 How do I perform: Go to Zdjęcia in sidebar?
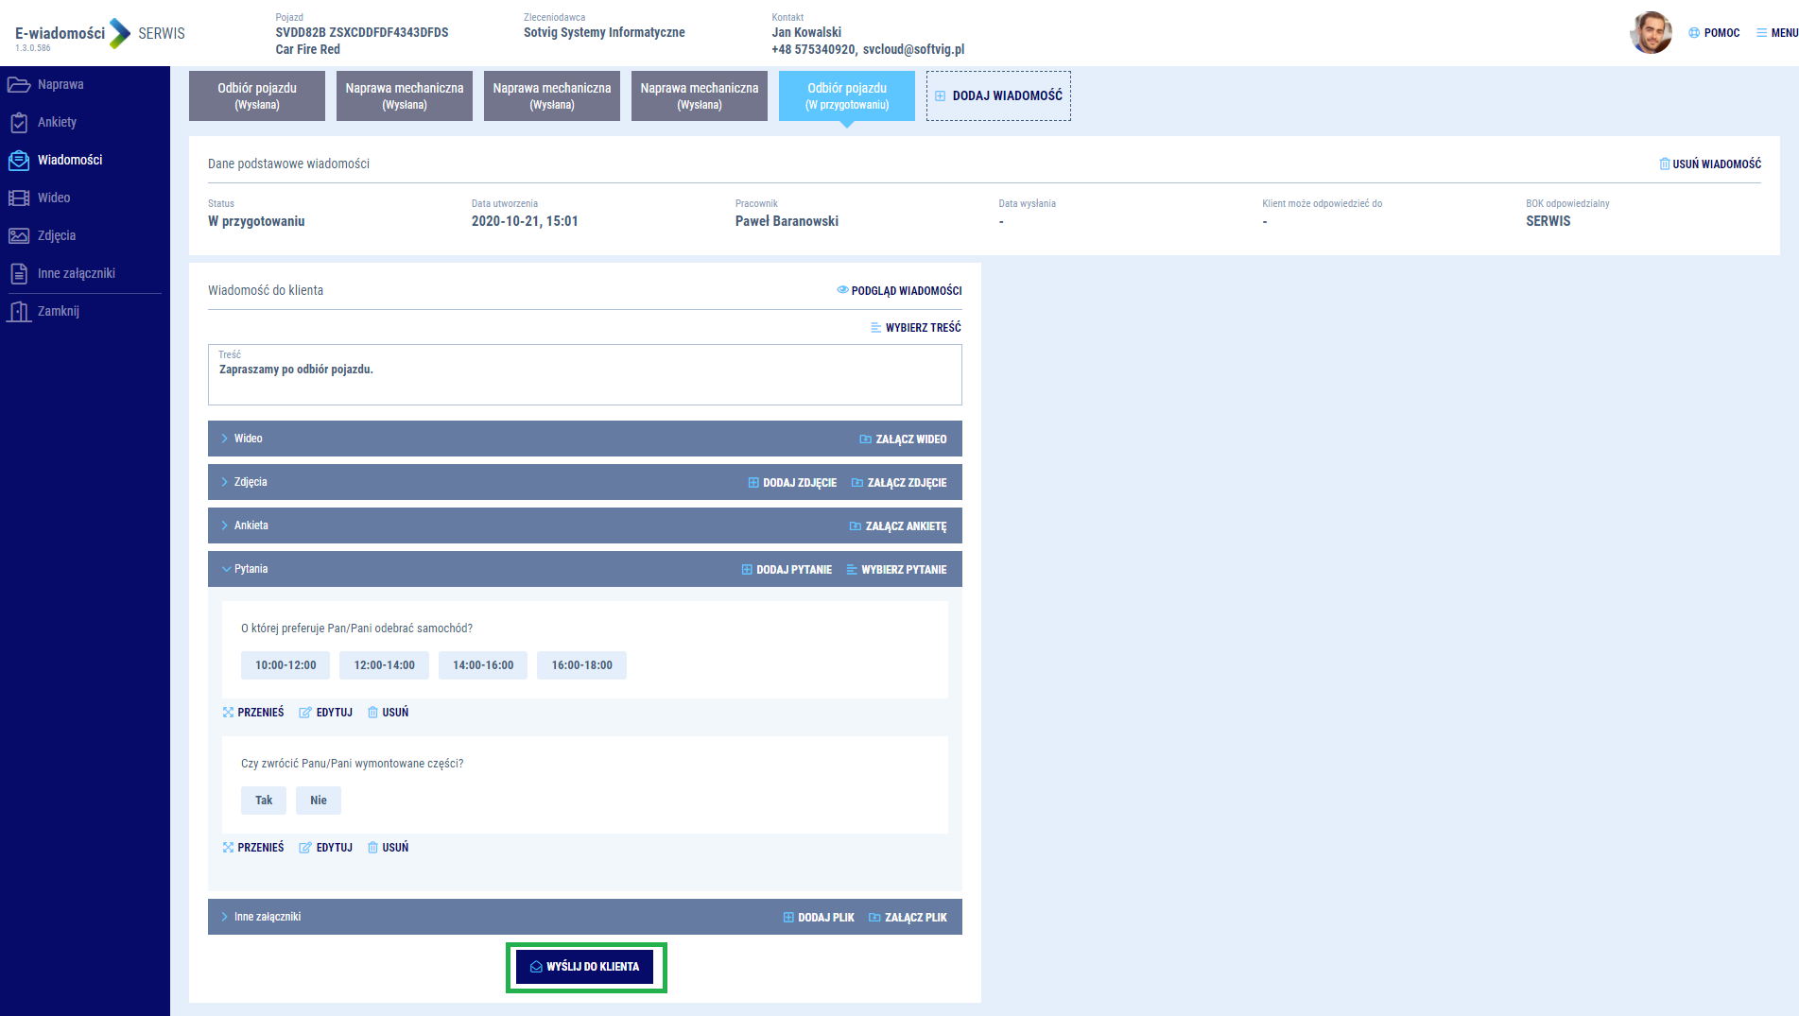click(56, 235)
